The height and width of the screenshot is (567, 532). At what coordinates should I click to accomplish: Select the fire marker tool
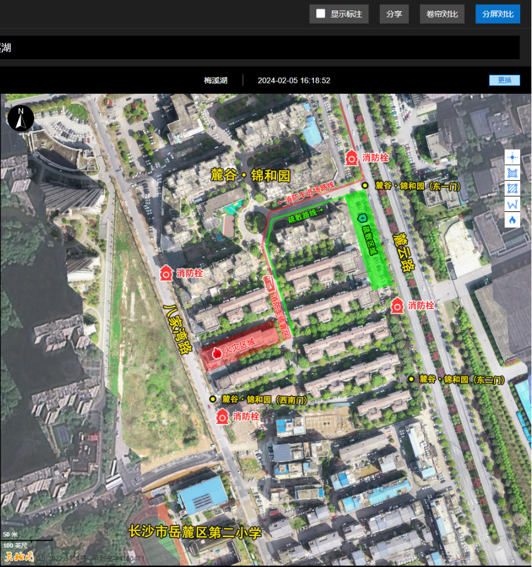click(512, 220)
